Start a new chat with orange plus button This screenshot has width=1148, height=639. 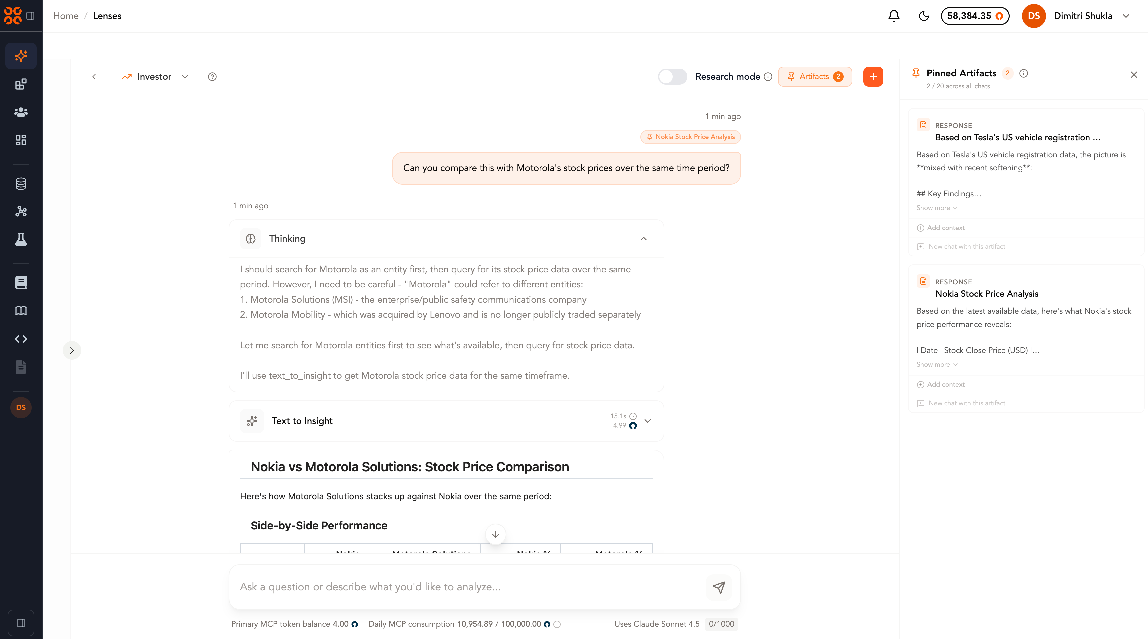(x=873, y=77)
